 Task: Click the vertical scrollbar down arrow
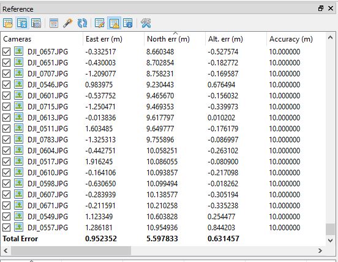click(330, 240)
